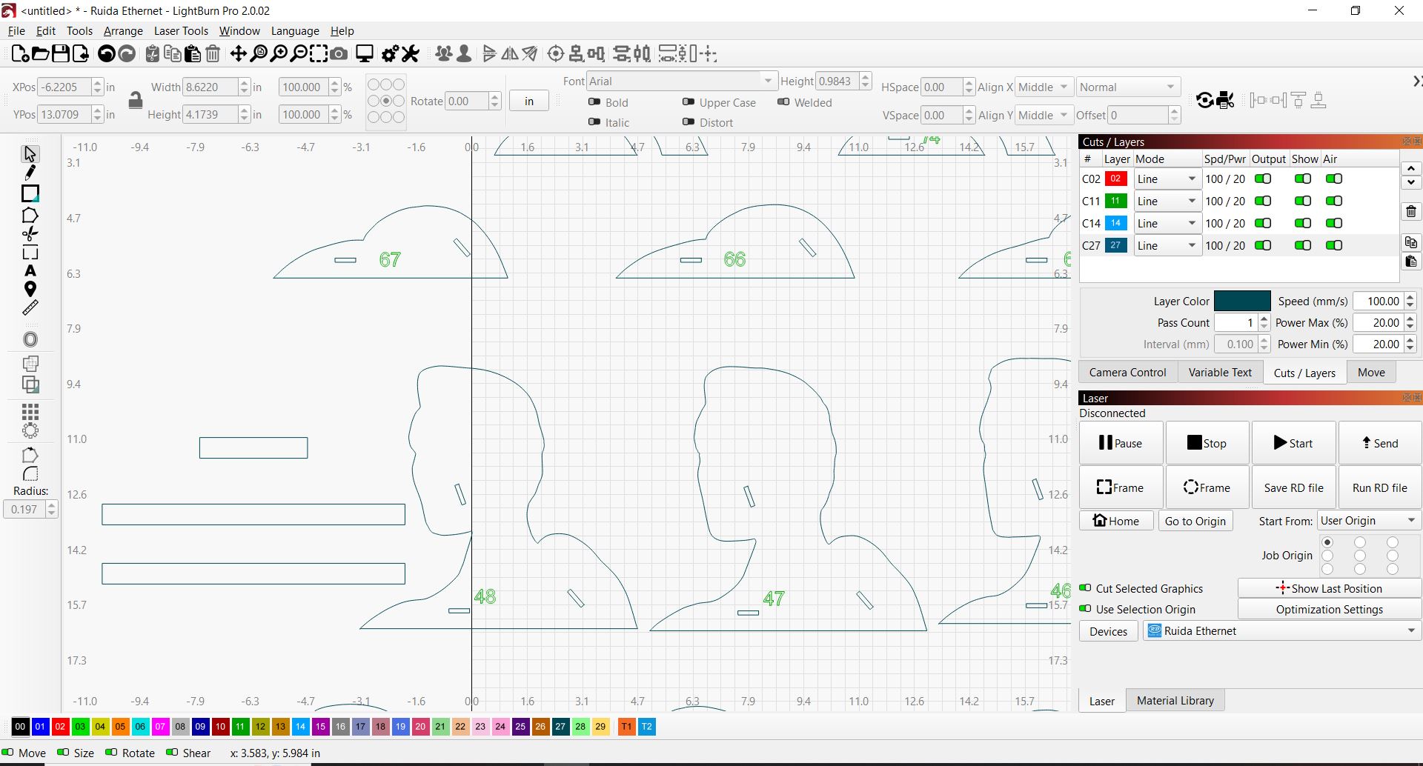1423x766 pixels.
Task: Activate the Create Text tool
Action: pyautogui.click(x=30, y=271)
